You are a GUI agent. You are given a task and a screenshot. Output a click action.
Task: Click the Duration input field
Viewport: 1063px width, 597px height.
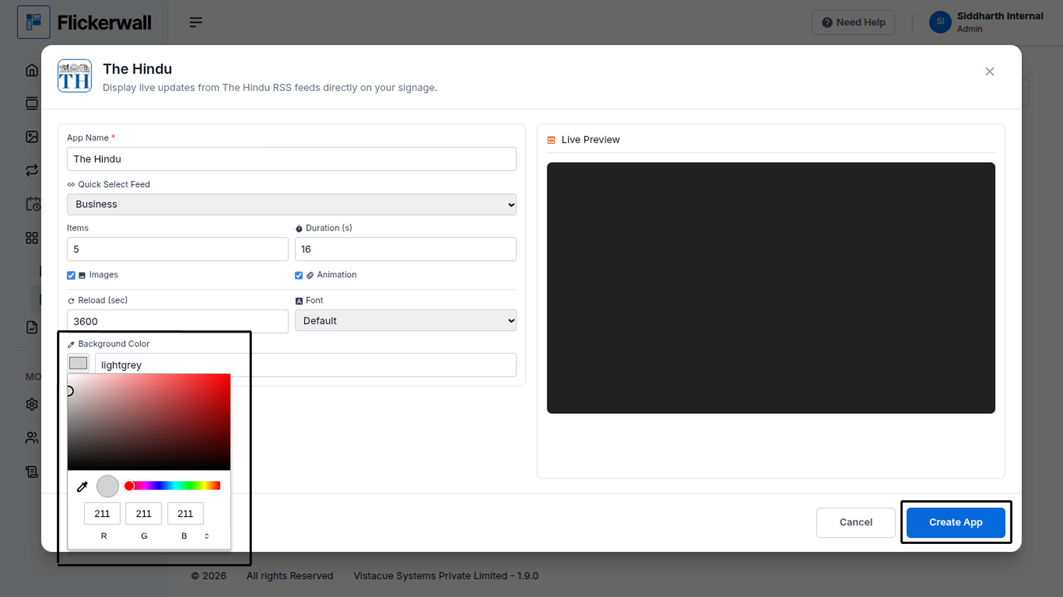[x=406, y=249]
